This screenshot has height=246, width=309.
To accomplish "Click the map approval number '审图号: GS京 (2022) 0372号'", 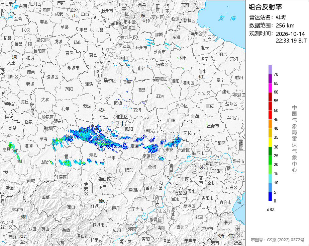I will click(278, 240).
